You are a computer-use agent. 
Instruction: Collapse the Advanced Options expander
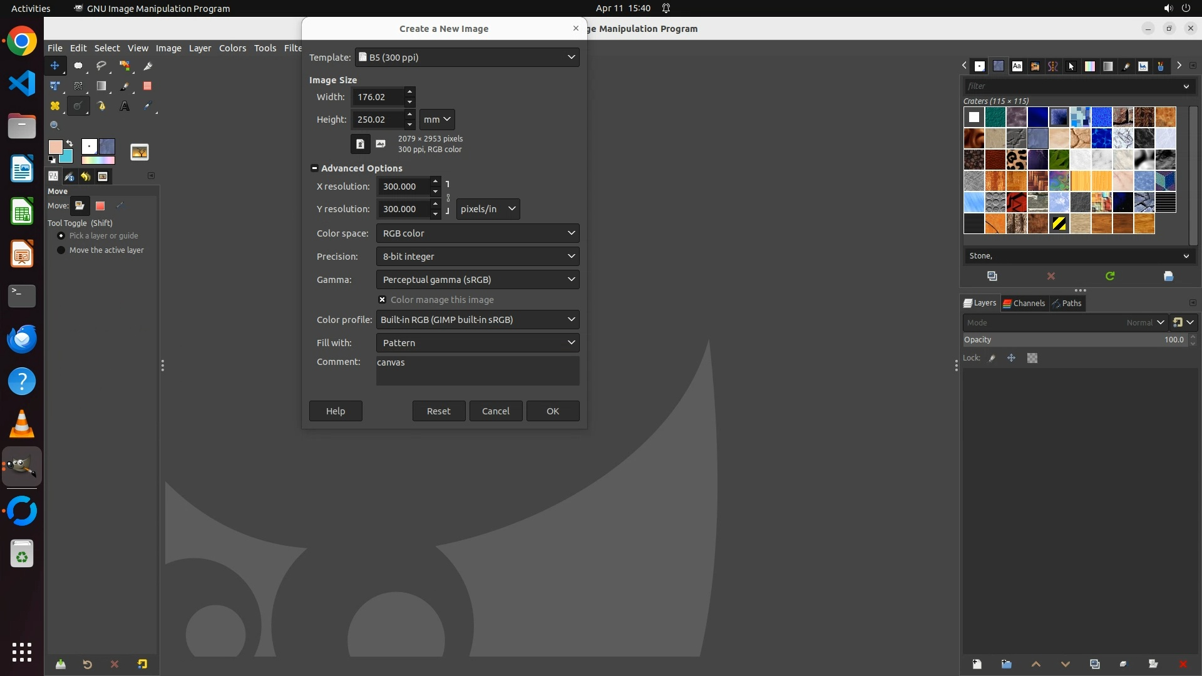tap(314, 168)
